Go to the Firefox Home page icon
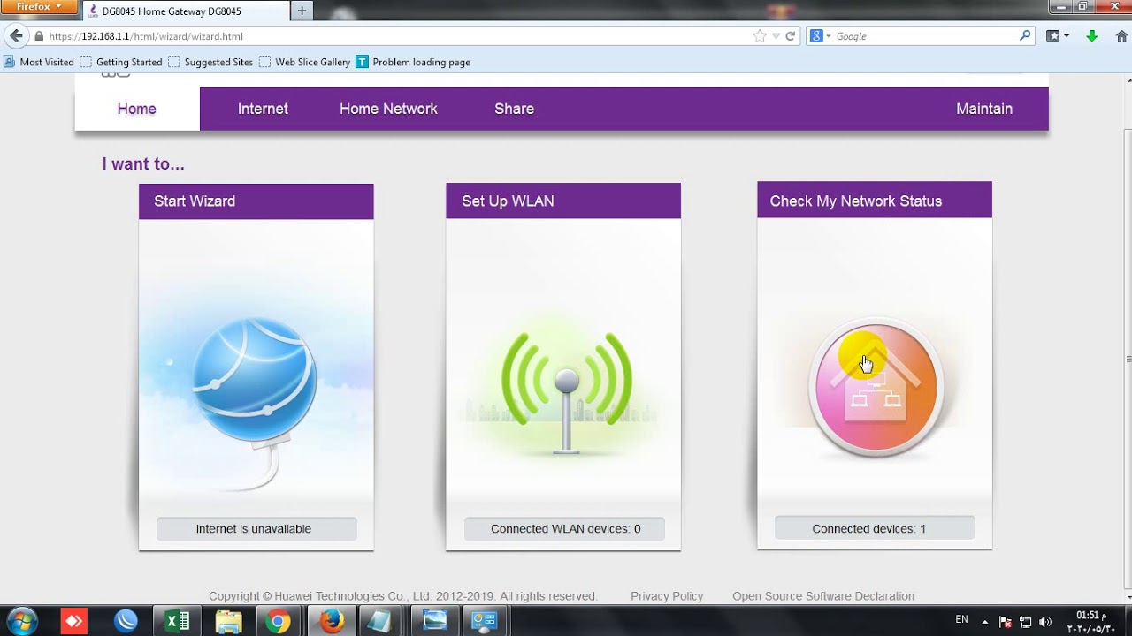Screen dimensions: 1132x636 [1123, 36]
